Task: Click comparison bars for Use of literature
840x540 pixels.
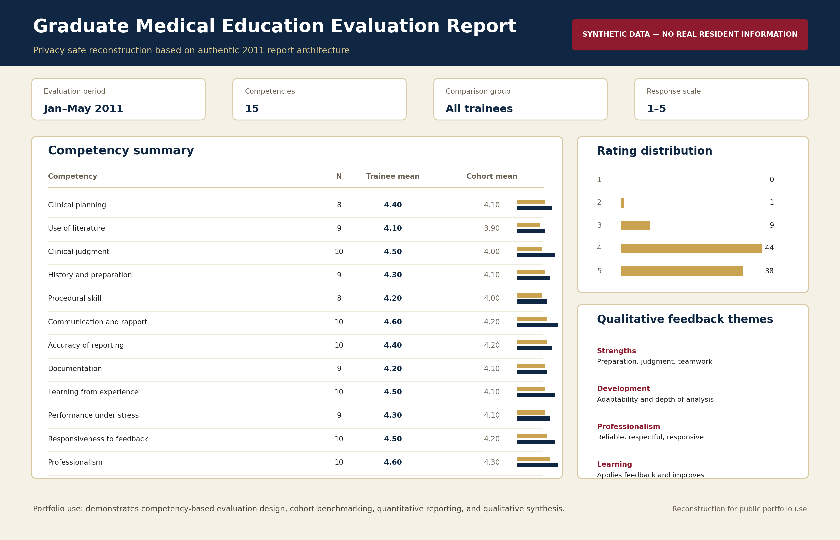Action: [x=531, y=228]
